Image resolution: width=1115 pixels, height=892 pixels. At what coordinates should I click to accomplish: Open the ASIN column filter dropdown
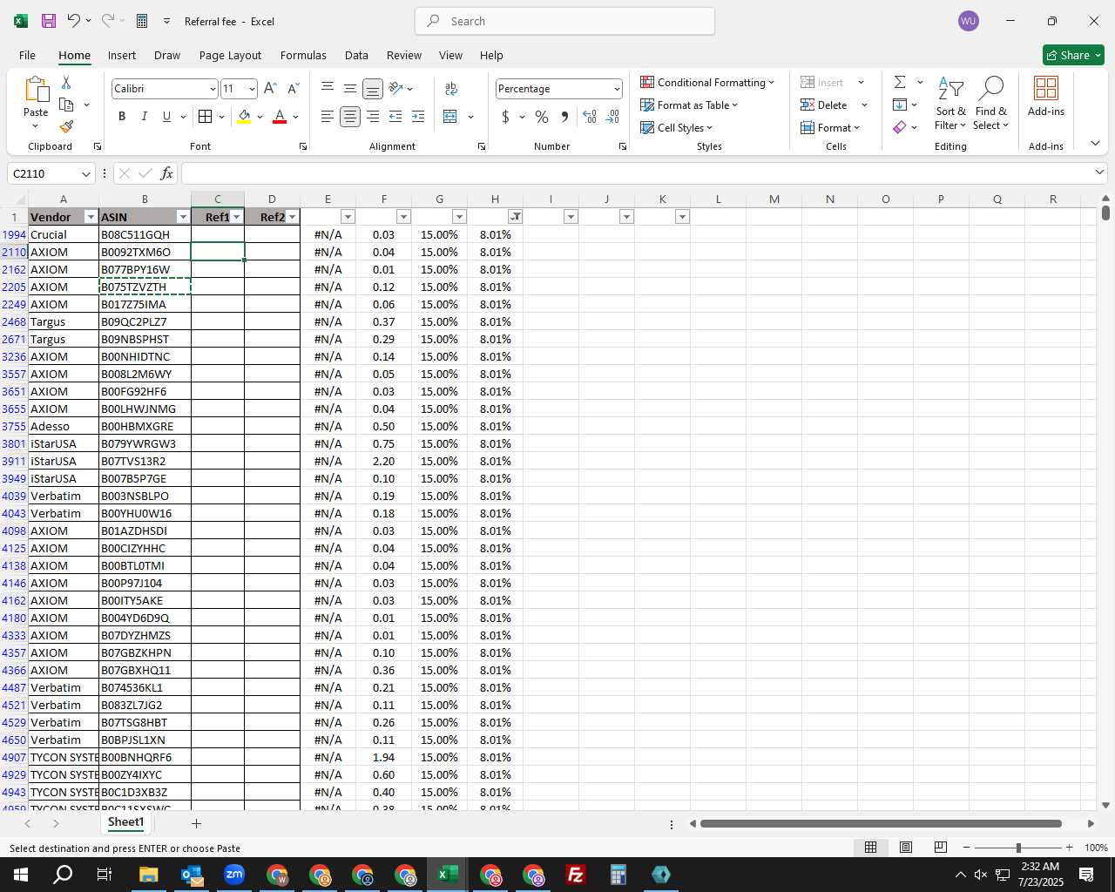(x=183, y=217)
